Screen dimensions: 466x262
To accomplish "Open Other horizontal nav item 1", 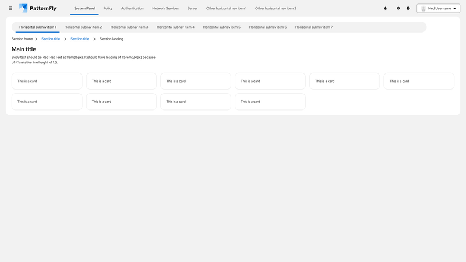I will pos(227,8).
